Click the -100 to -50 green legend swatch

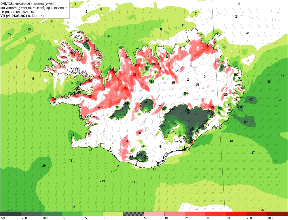[x=52, y=214]
